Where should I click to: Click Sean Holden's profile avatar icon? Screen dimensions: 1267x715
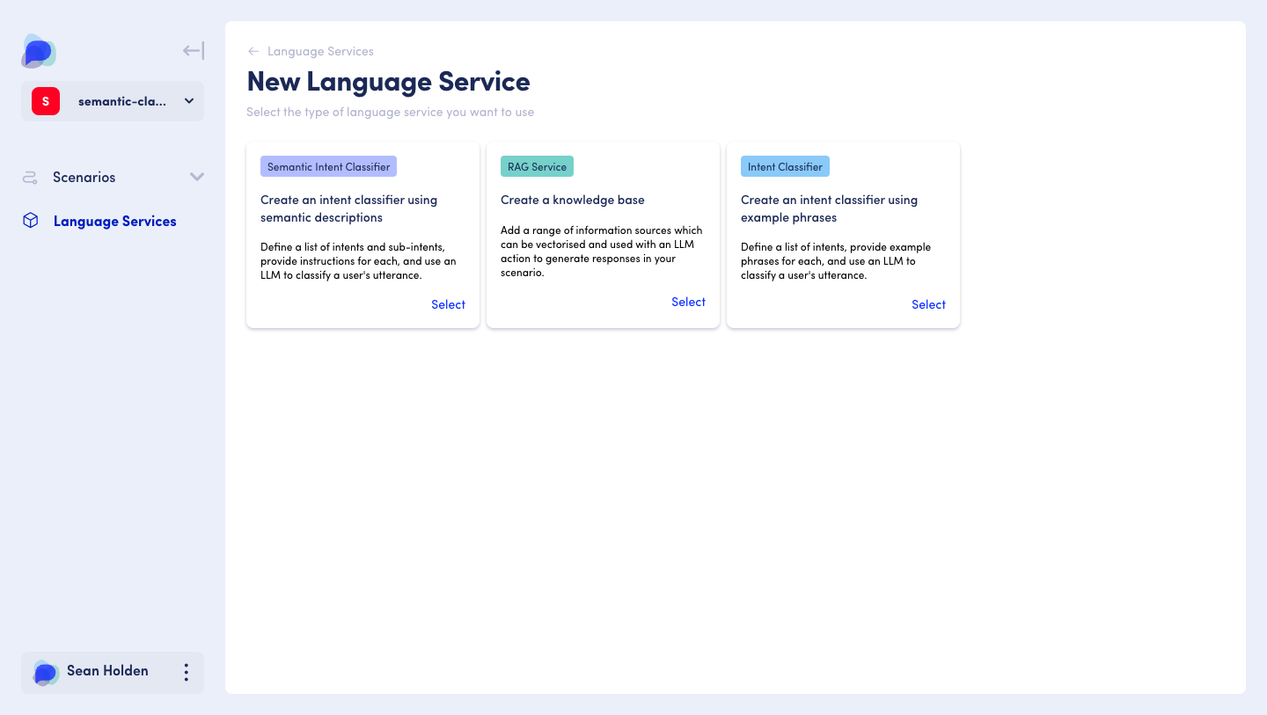[45, 671]
